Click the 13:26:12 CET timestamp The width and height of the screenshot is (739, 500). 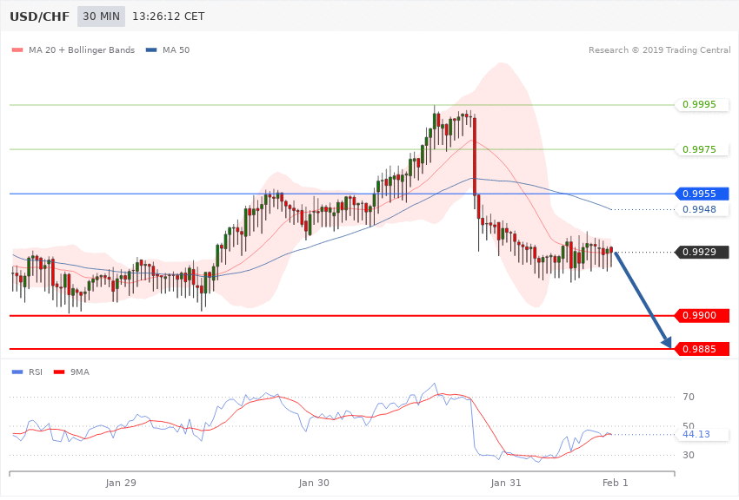[169, 16]
